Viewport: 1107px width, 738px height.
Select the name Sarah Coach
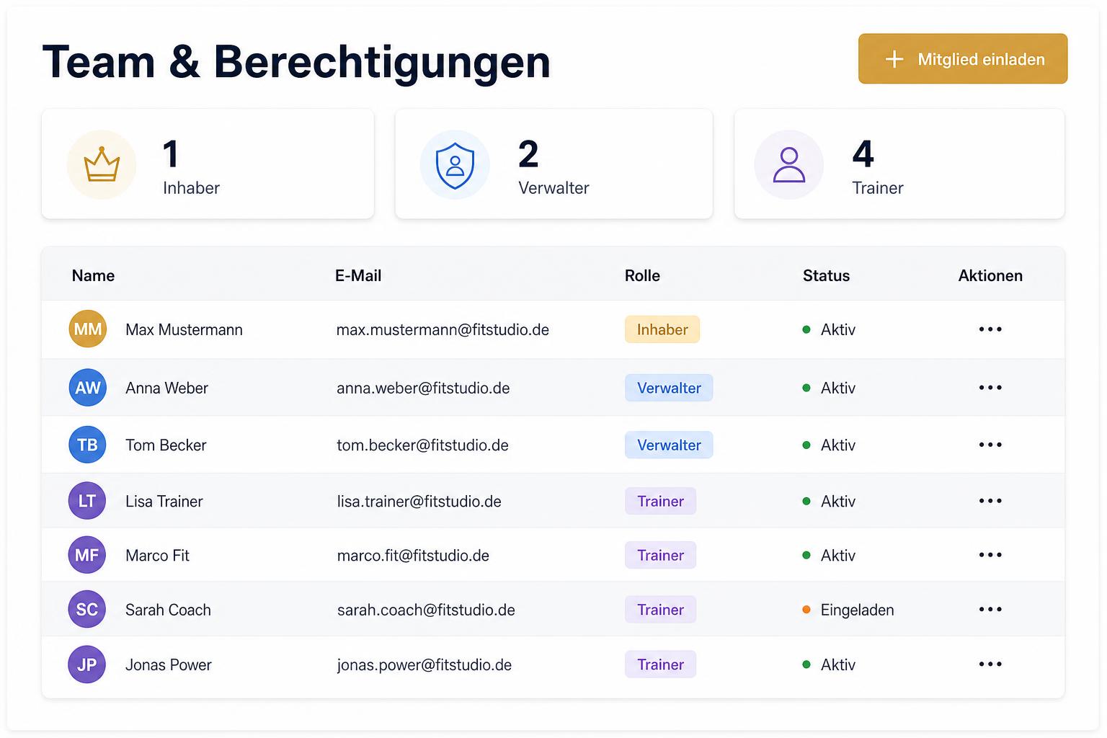(168, 610)
